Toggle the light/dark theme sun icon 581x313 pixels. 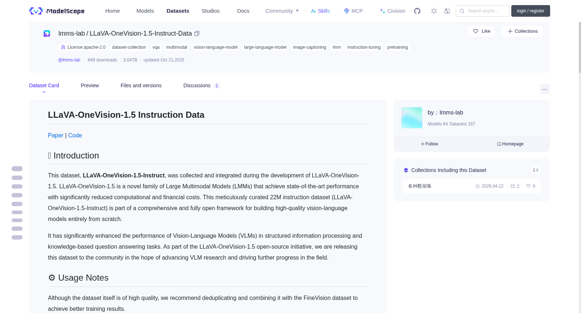pyautogui.click(x=434, y=11)
